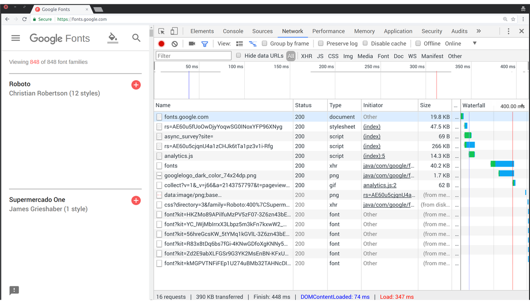Check Hide data URLs
Image resolution: width=530 pixels, height=304 pixels.
[x=239, y=56]
